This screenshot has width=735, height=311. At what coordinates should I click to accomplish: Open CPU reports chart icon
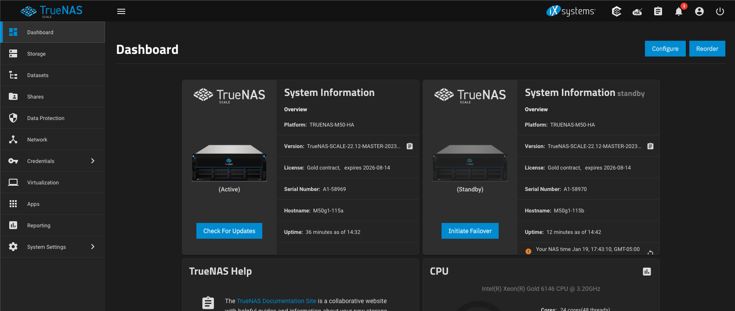point(647,272)
